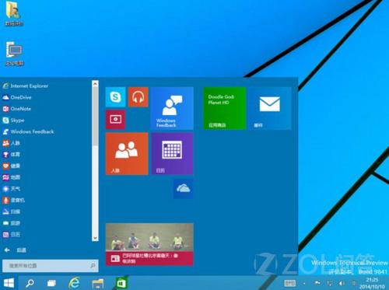
Task: Launch OneDrive from the Start menu app list
Action: tap(17, 97)
